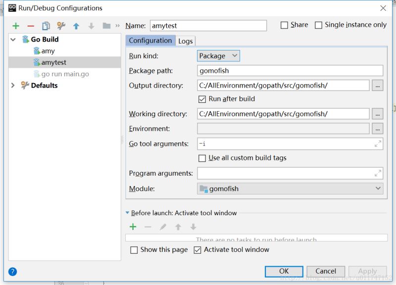Image resolution: width=396 pixels, height=285 pixels.
Task: Enable the Share checkbox
Action: coord(284,25)
